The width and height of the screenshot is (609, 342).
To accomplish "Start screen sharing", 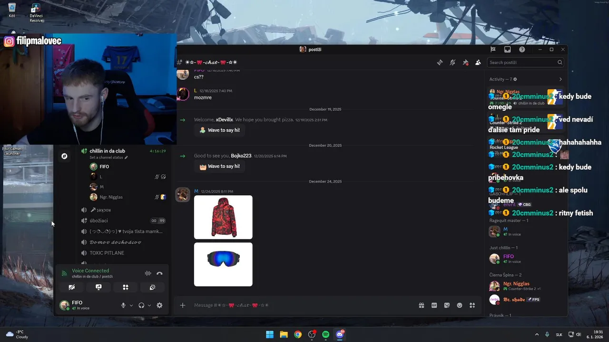I will click(98, 287).
